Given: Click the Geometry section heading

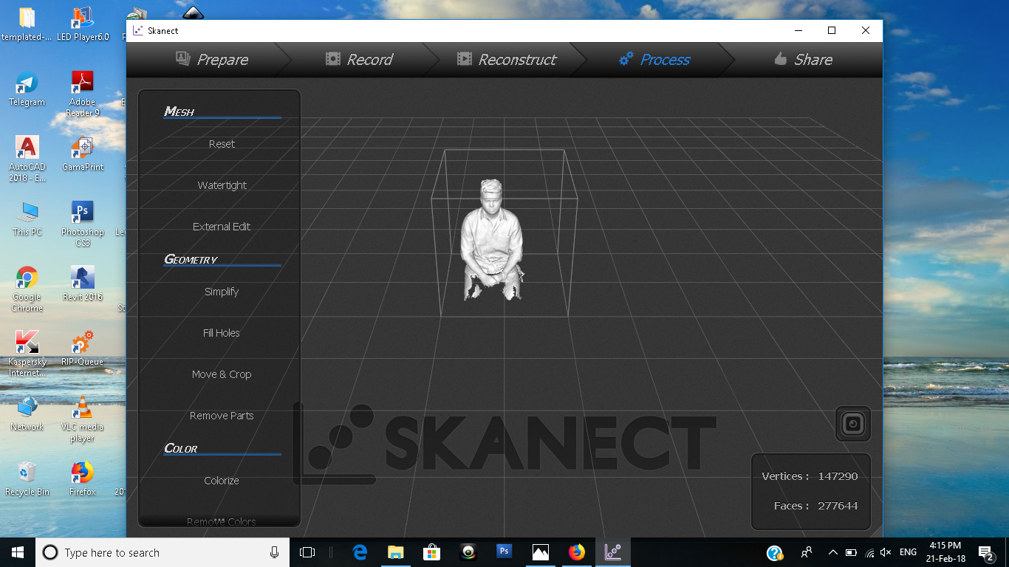Looking at the screenshot, I should tap(191, 259).
